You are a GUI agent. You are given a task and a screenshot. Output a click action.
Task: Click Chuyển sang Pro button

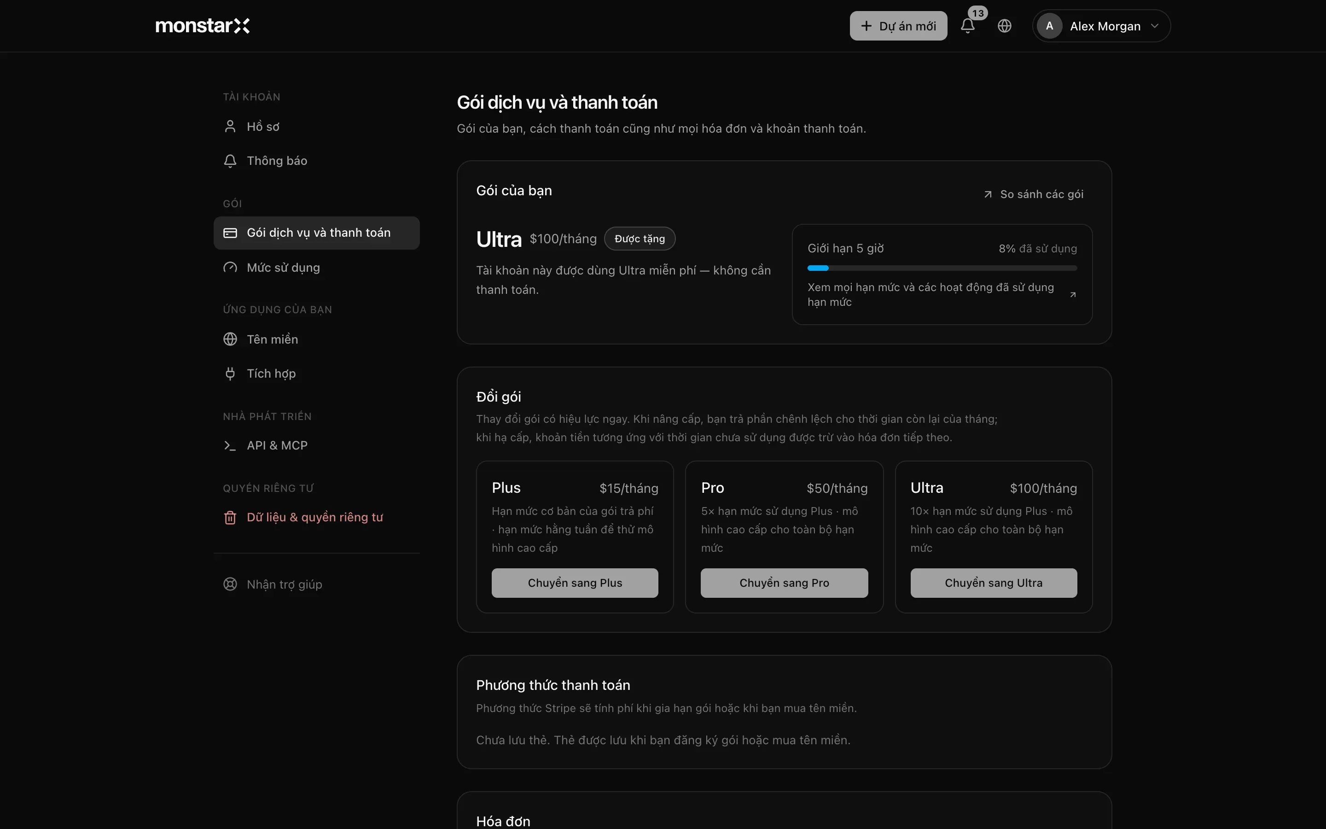[x=784, y=583]
